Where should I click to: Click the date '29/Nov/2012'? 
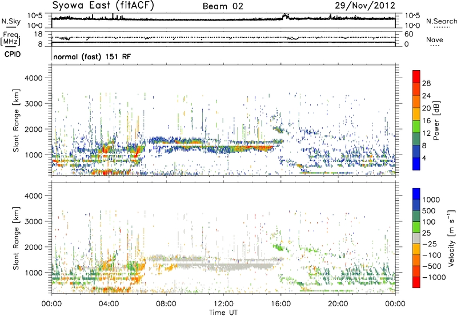coord(365,6)
